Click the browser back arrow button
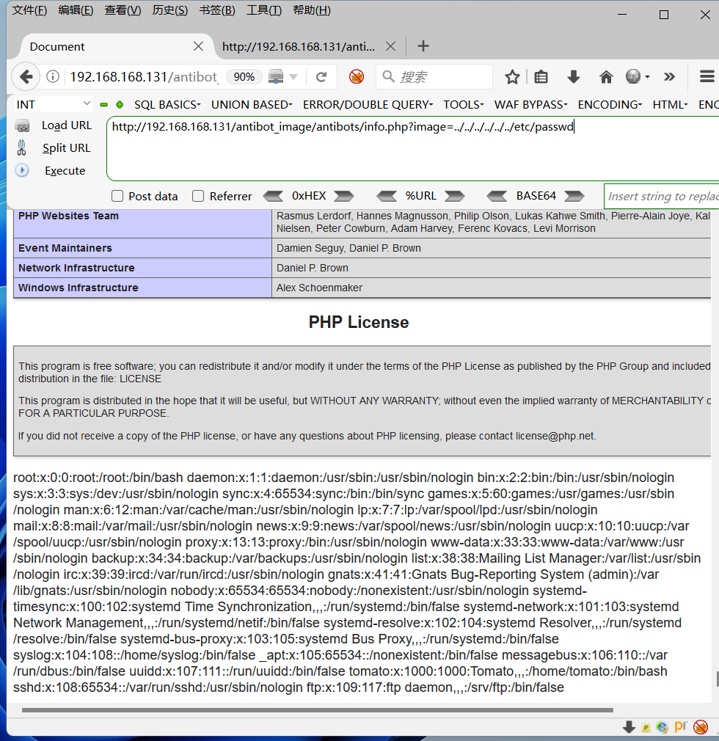719x741 pixels. tap(26, 76)
